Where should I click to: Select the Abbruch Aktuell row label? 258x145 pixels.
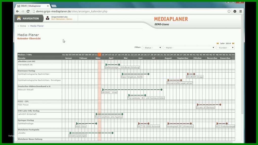pyautogui.click(x=26, y=90)
